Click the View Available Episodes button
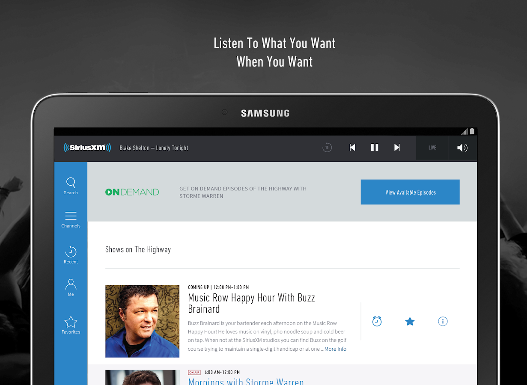 (410, 192)
